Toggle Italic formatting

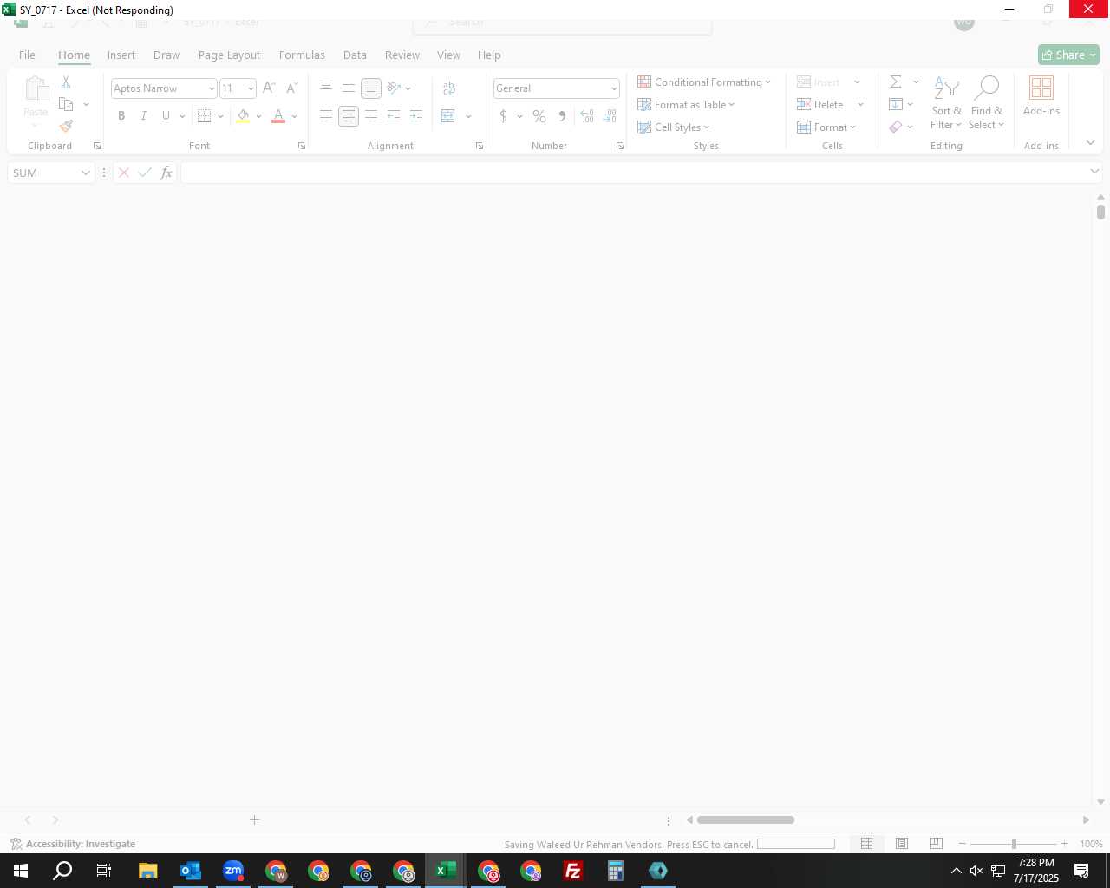144,116
